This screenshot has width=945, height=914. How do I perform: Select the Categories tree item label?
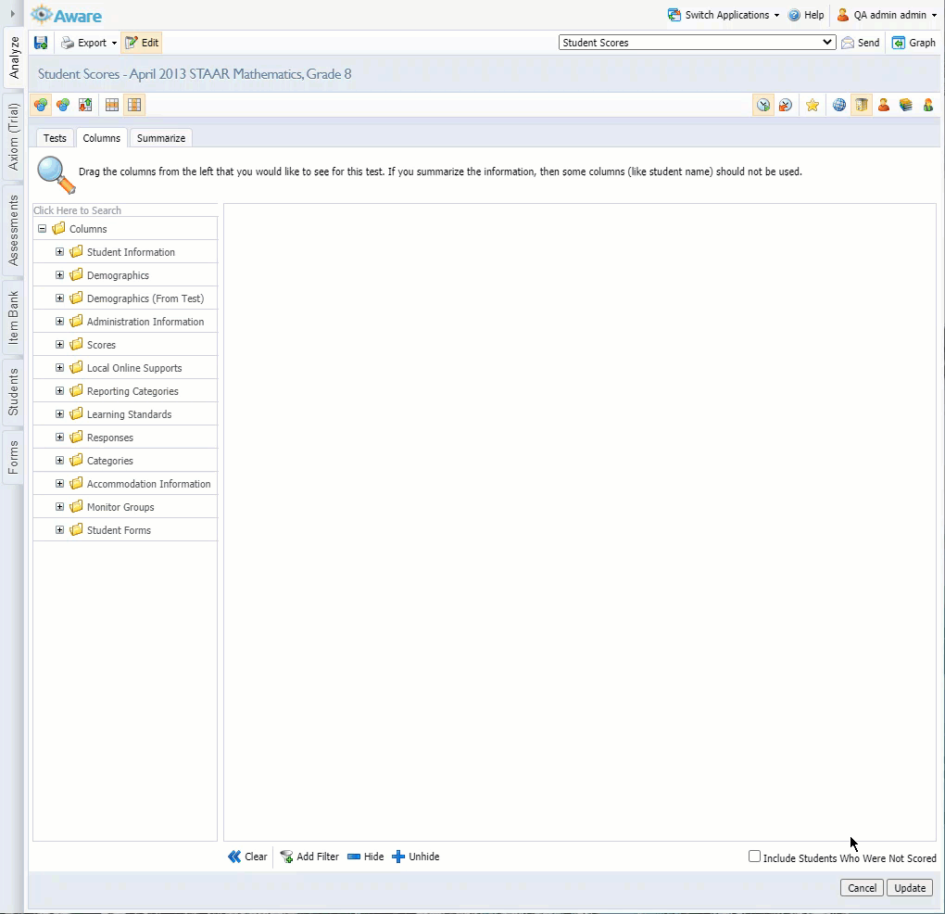(x=110, y=461)
